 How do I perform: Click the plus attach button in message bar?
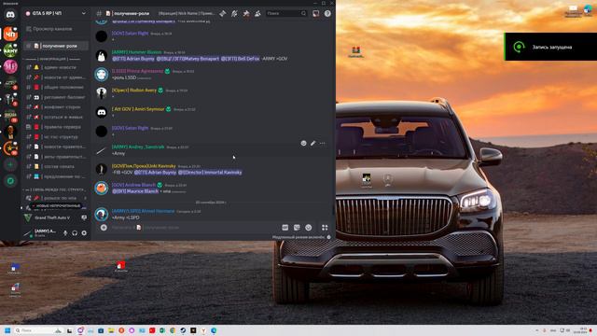(x=104, y=228)
